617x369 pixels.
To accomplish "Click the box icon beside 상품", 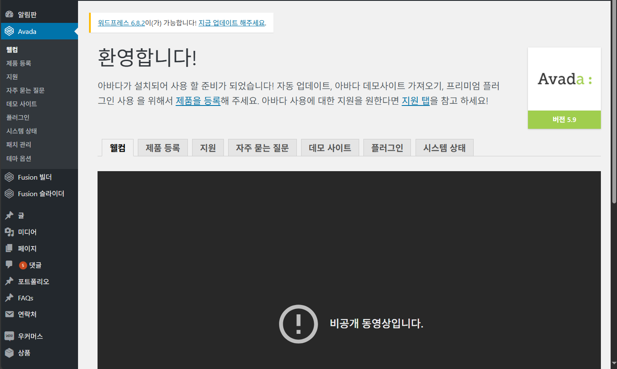I will coord(9,352).
